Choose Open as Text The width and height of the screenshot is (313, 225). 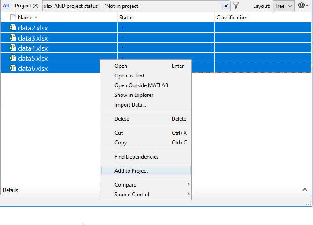click(146, 76)
